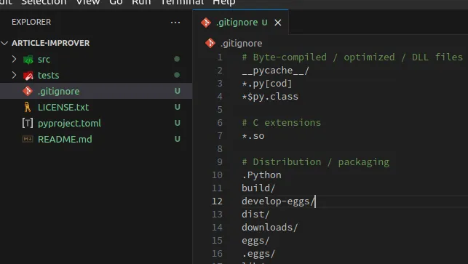Click the '*$py.class' line
468x264 pixels.
point(270,97)
